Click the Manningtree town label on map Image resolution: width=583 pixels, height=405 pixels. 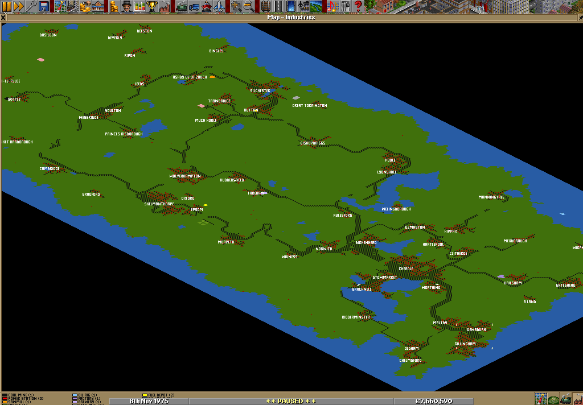click(x=491, y=197)
